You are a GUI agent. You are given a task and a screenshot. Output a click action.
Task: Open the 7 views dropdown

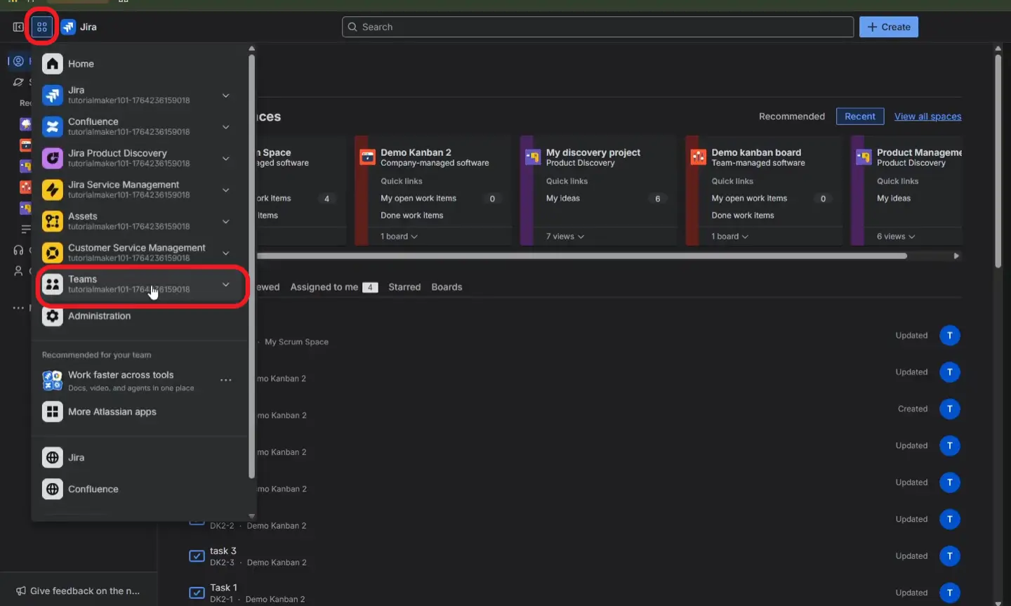565,237
